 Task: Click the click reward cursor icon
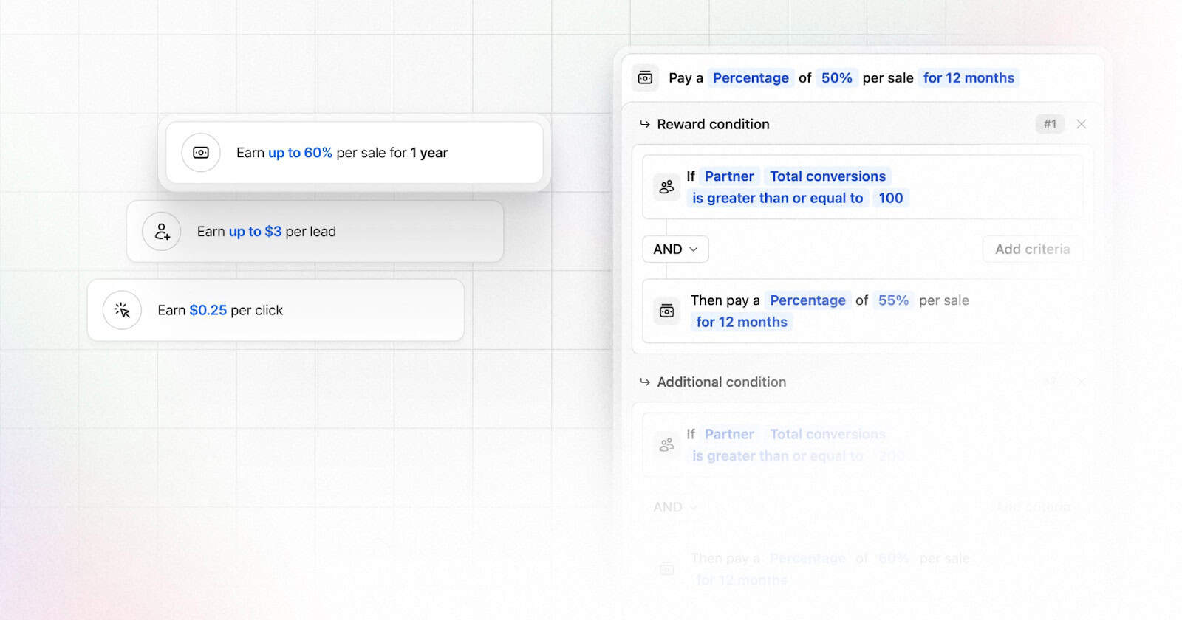(123, 311)
